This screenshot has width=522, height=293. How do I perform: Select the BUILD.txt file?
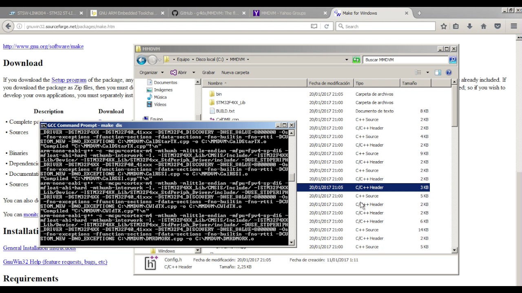225,111
